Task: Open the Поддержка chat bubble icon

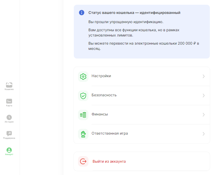Action: (x=9, y=134)
